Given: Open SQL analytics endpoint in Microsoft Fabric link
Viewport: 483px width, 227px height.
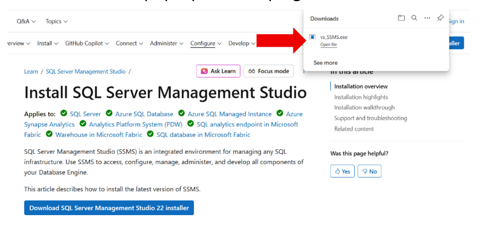Looking at the screenshot, I should pyautogui.click(x=247, y=124).
